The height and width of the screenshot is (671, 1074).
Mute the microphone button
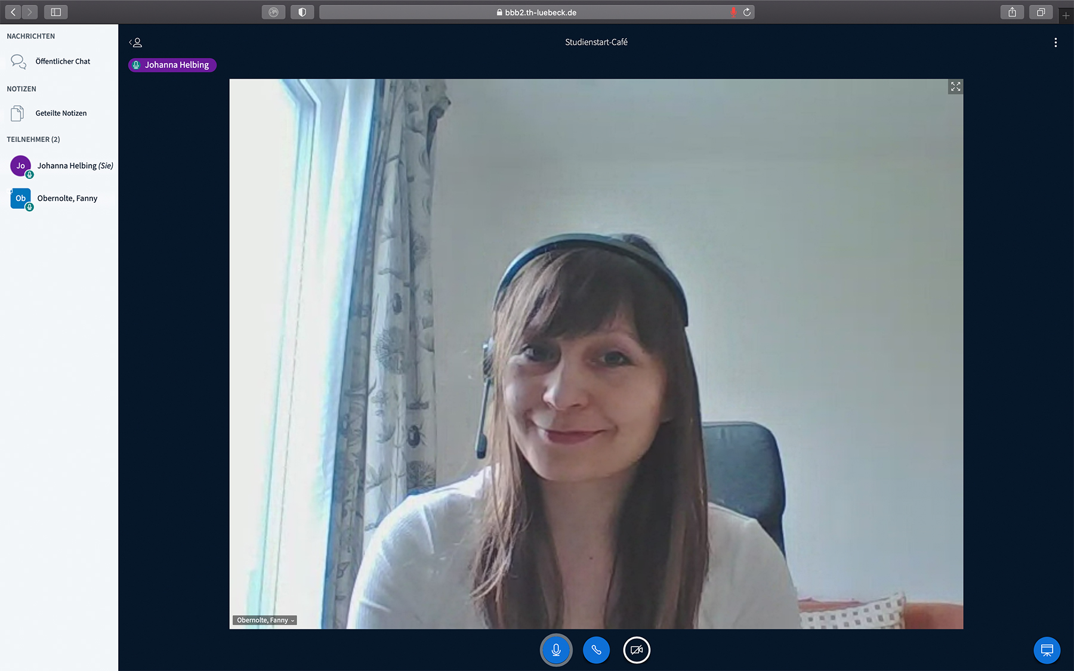tap(556, 650)
